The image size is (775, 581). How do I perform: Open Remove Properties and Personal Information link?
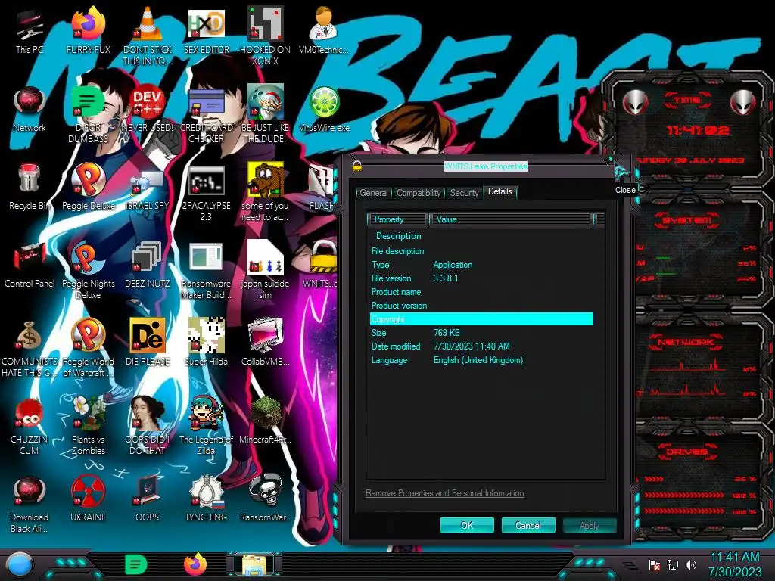click(444, 493)
